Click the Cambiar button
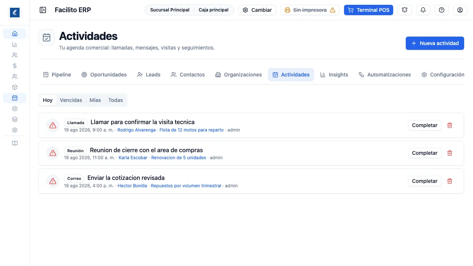This screenshot has height=266, width=473. click(x=257, y=10)
